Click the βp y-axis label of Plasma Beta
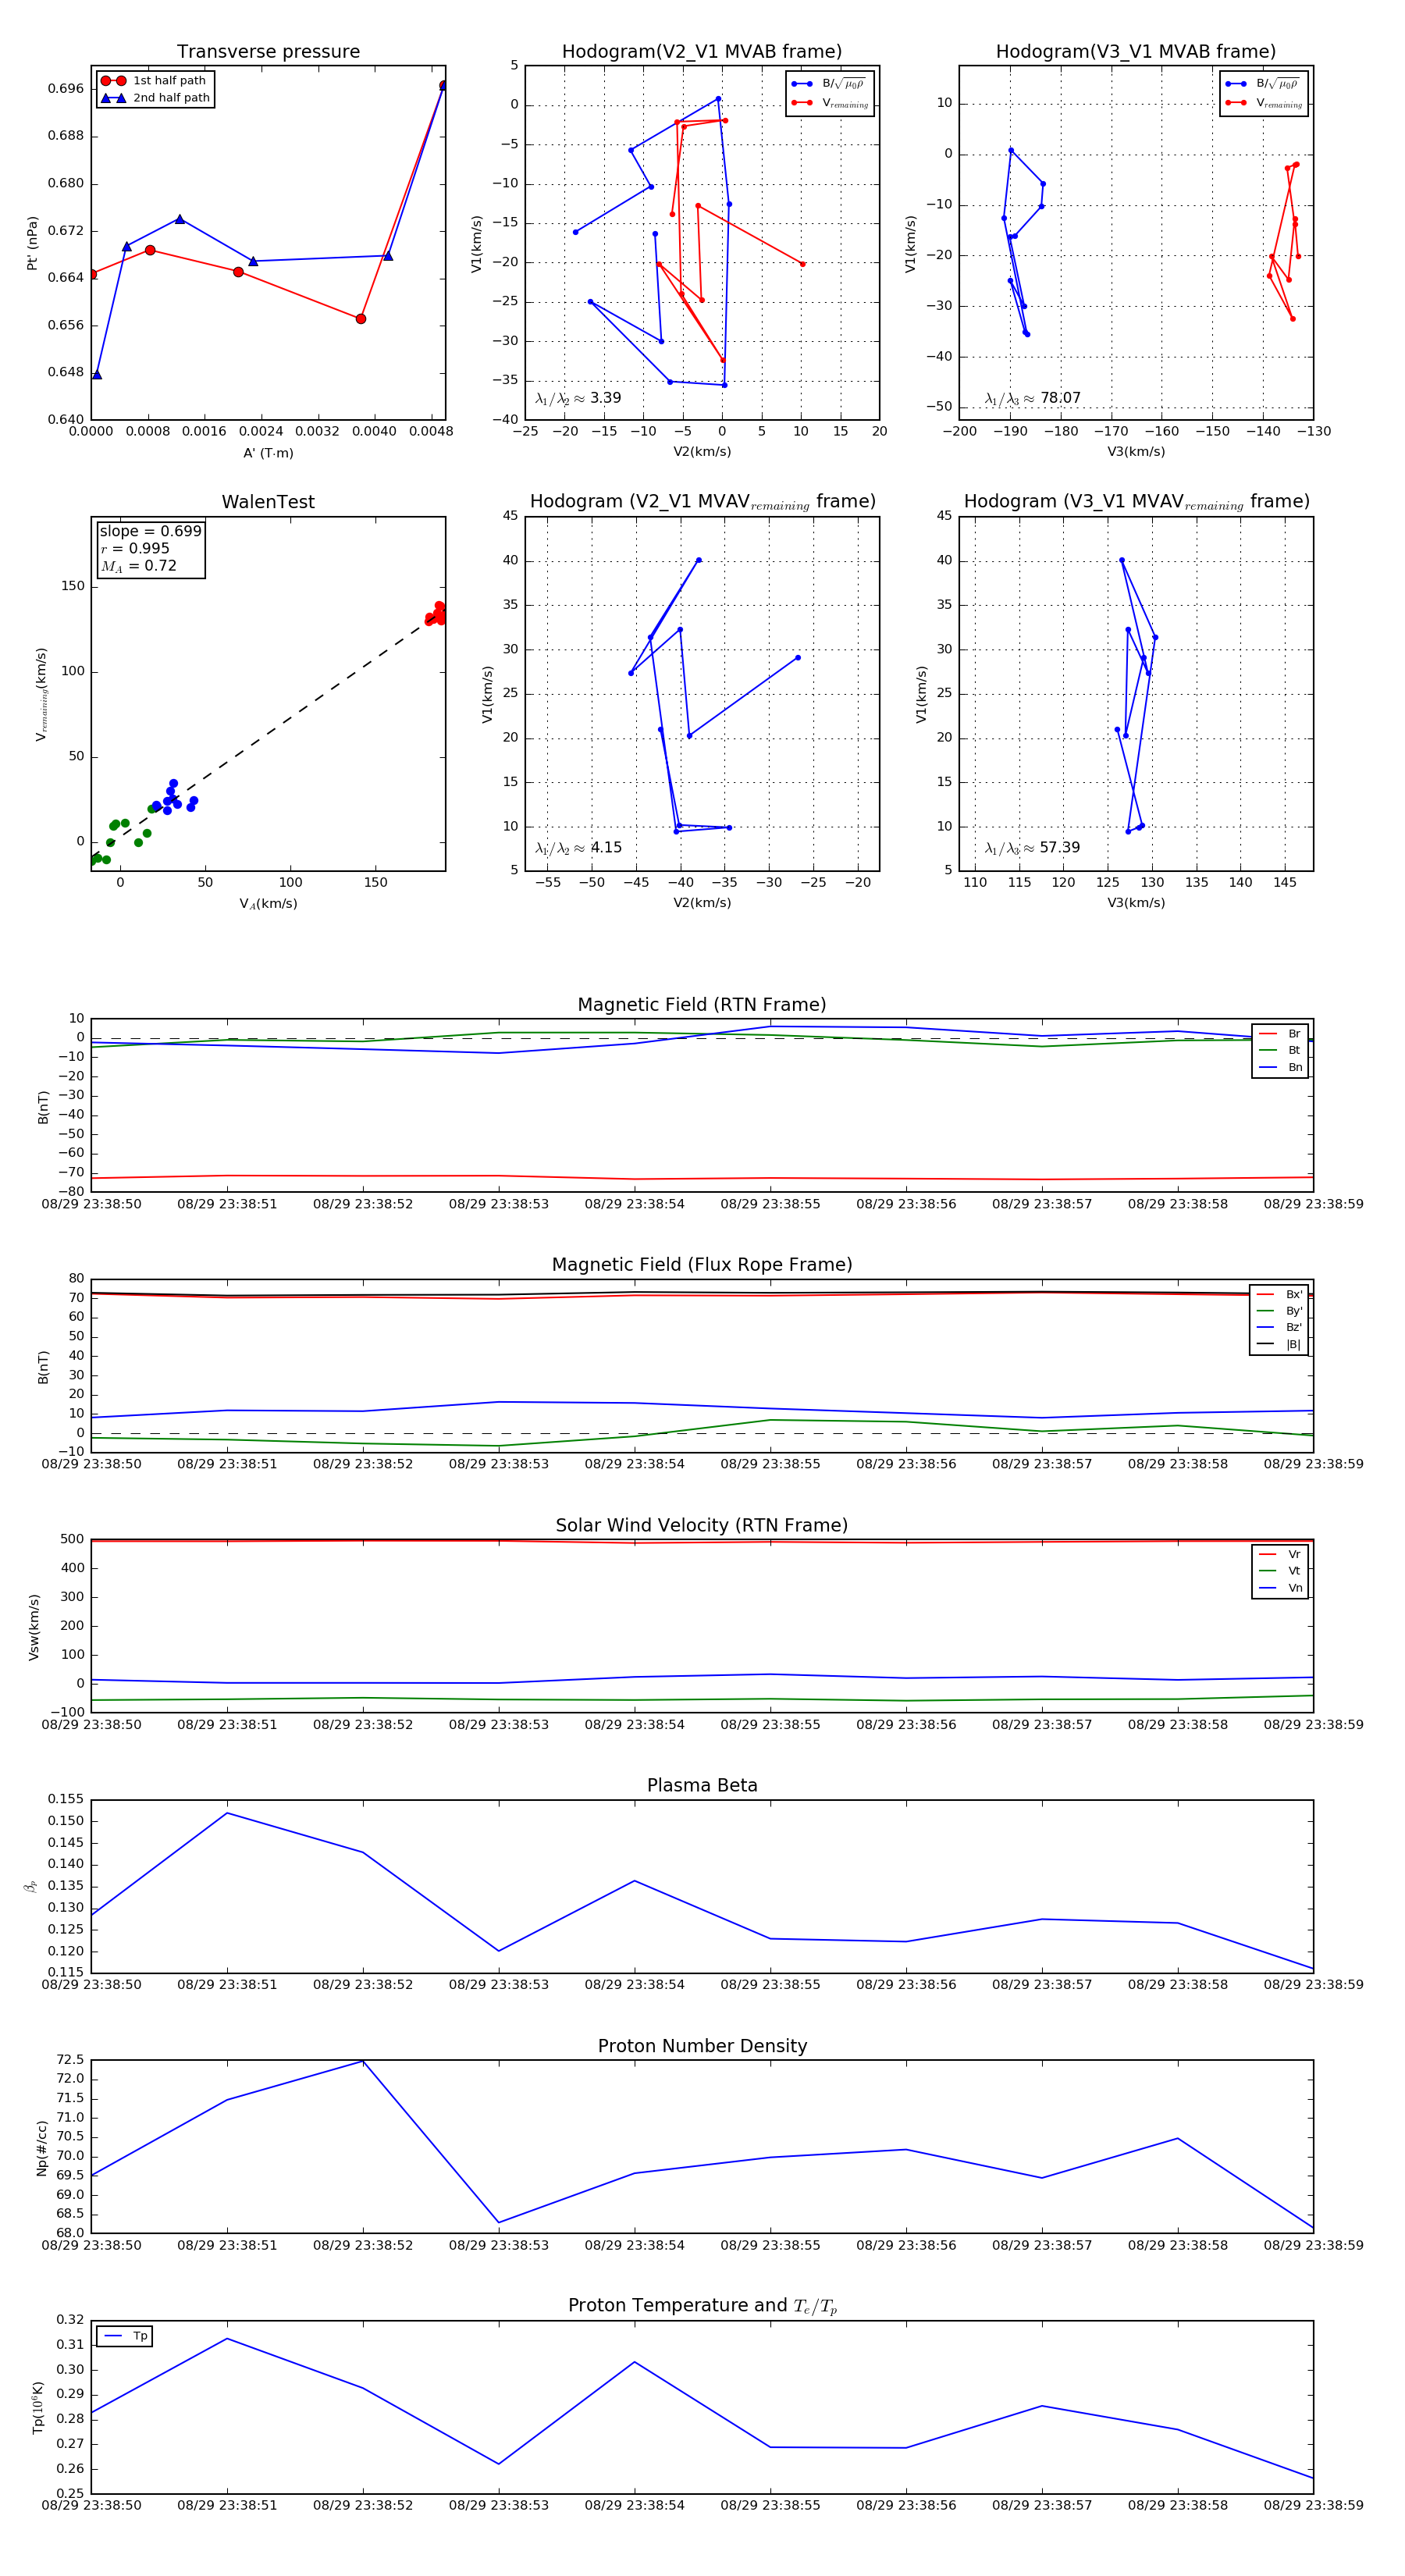The height and width of the screenshot is (2576, 1405). point(30,1887)
